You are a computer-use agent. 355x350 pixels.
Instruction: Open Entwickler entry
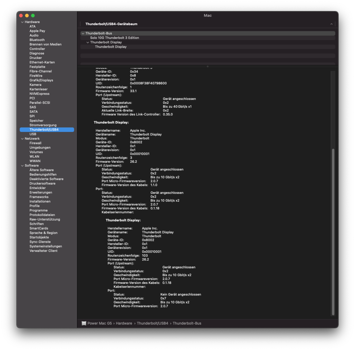(x=38, y=188)
